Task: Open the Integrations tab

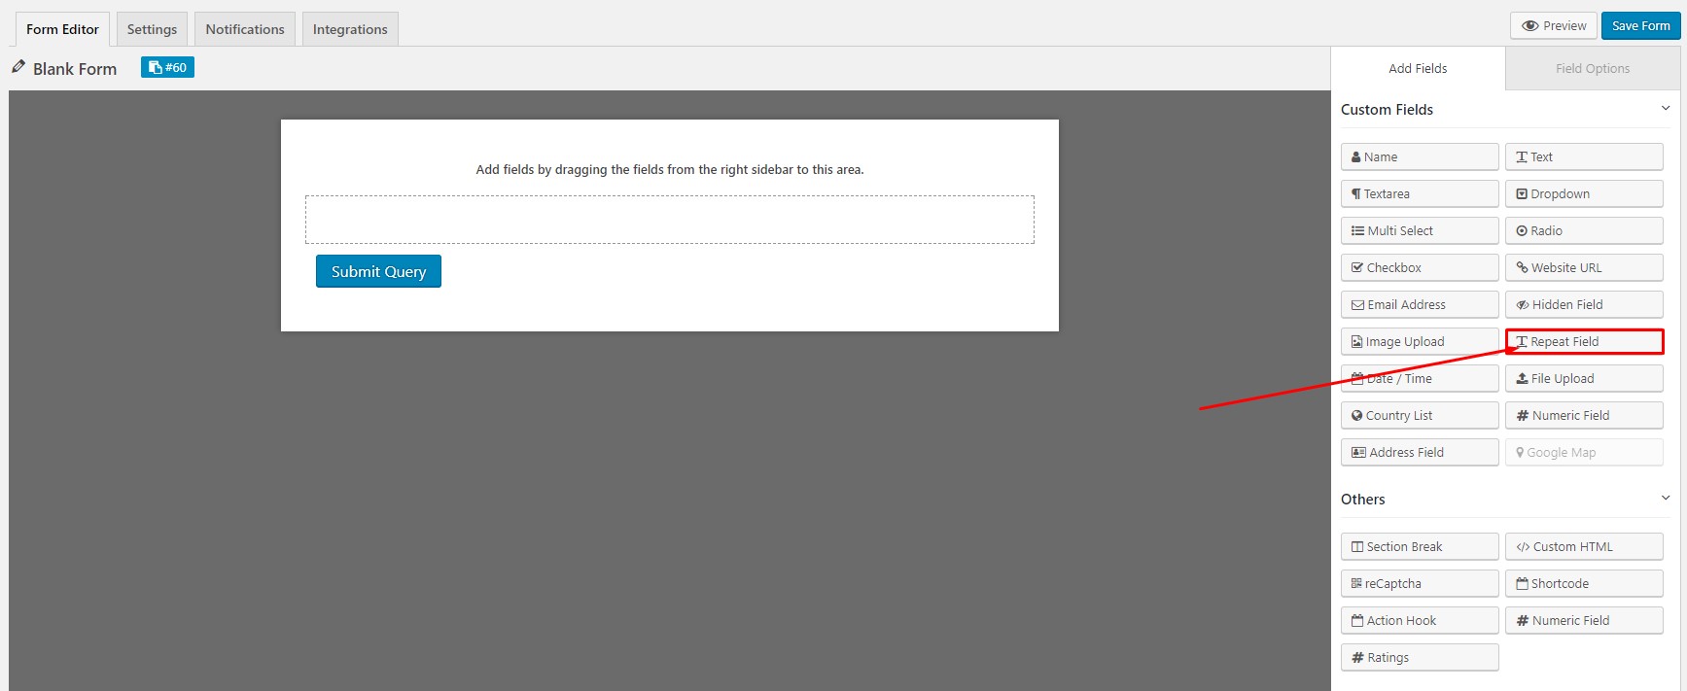Action: (x=350, y=29)
